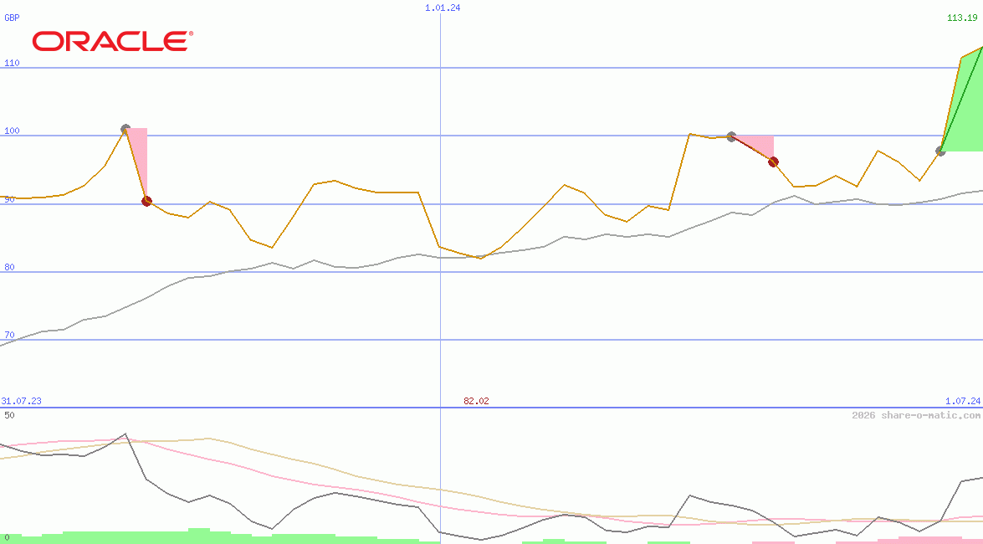Click the 0 indicator scale label
Viewport: 983px width, 544px height.
click(7, 537)
